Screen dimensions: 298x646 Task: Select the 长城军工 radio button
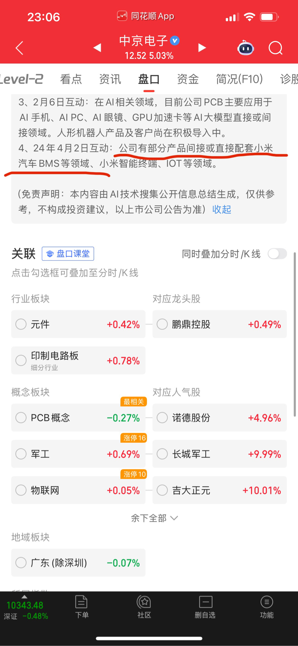click(162, 454)
